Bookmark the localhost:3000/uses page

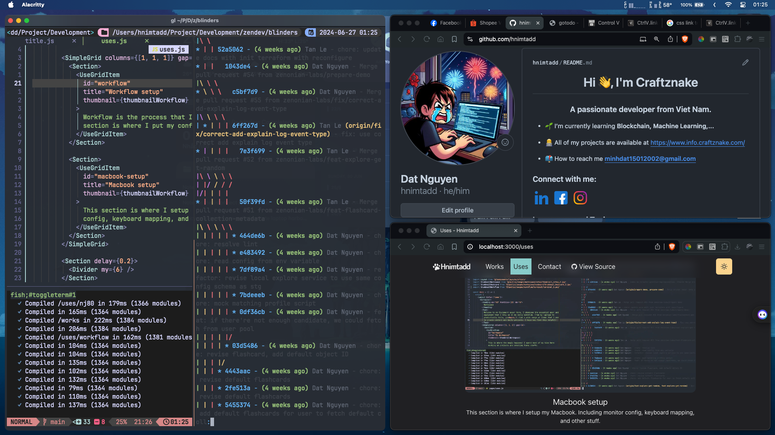click(454, 247)
